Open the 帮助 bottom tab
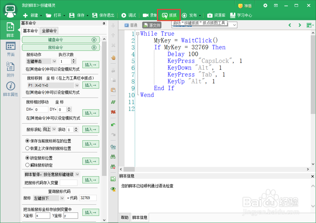Image resolution: width=316 pixels, height=223 pixels. [x=125, y=217]
